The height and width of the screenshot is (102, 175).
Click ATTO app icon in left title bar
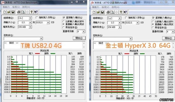pyautogui.click(x=3, y=2)
